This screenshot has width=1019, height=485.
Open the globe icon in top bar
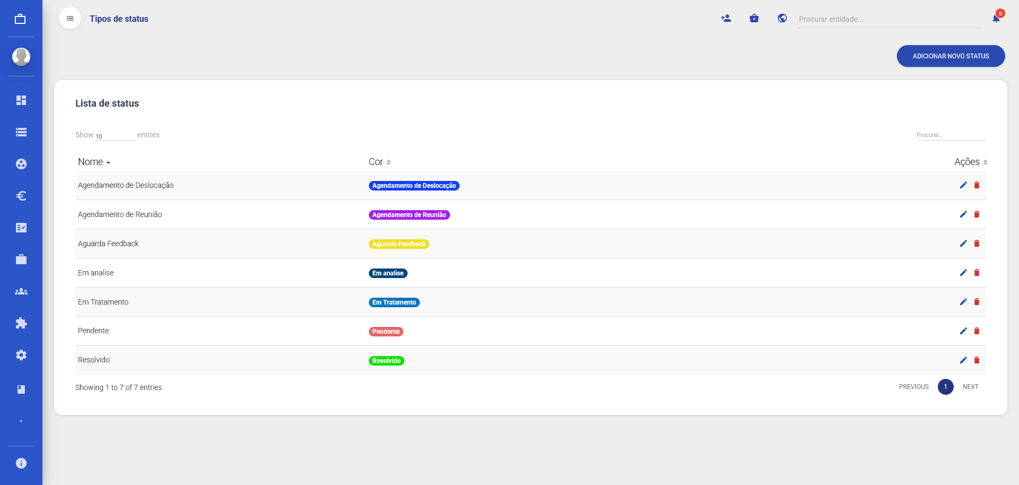coord(782,19)
